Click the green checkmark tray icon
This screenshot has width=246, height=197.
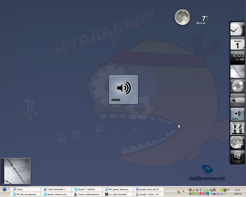pyautogui.click(x=221, y=190)
